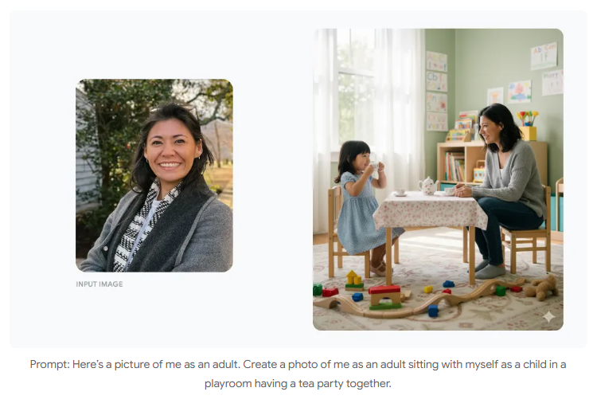Click the teddy bear on the rug
Image resolution: width=589 pixels, height=419 pixels.
541,288
